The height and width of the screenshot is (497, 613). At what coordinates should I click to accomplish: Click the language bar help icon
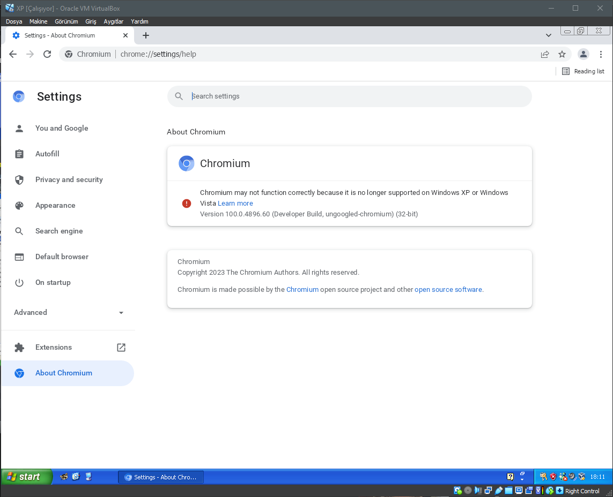pos(510,477)
